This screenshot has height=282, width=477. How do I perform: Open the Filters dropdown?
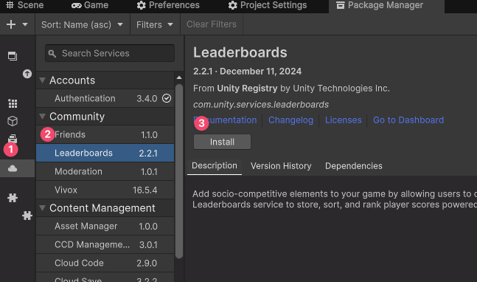[155, 24]
